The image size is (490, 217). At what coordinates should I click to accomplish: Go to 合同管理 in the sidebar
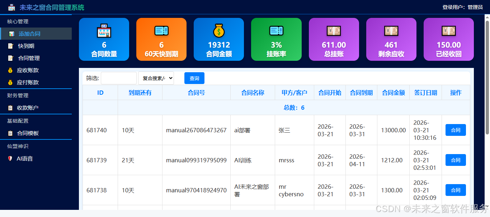(x=36, y=58)
